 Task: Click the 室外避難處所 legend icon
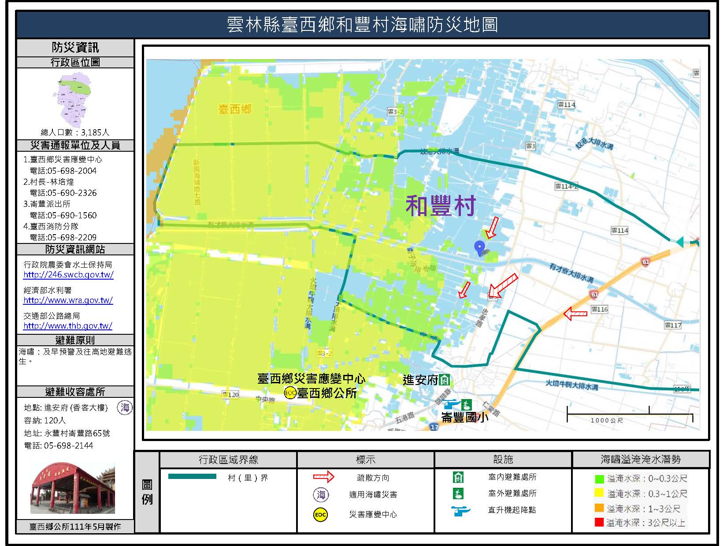(458, 493)
